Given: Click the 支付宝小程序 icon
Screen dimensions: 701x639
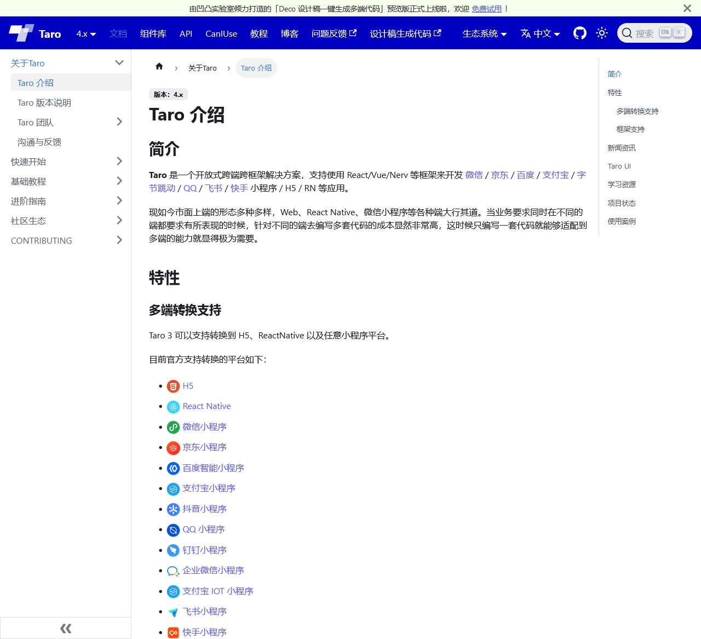Looking at the screenshot, I should (x=173, y=489).
